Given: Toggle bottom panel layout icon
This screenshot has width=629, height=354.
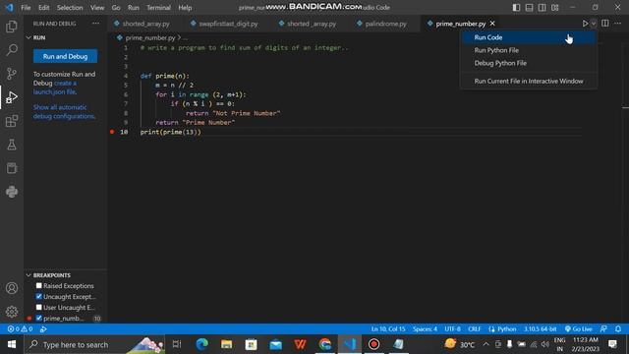Looking at the screenshot, I should (530, 8).
